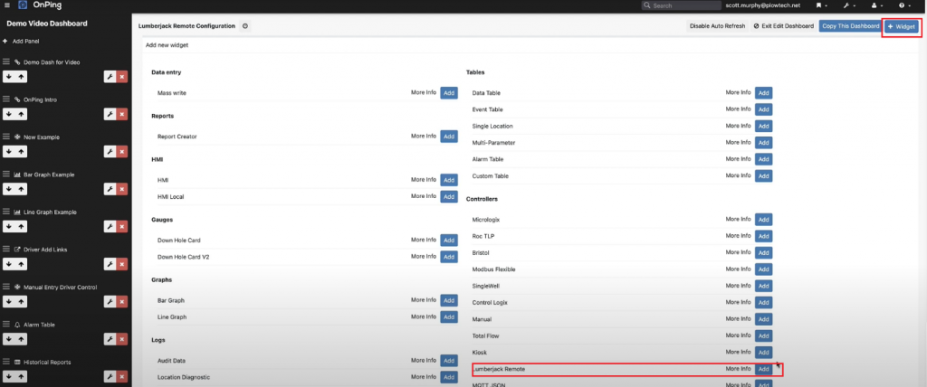
Task: Open the help question-mark dropdown
Action: 904,5
